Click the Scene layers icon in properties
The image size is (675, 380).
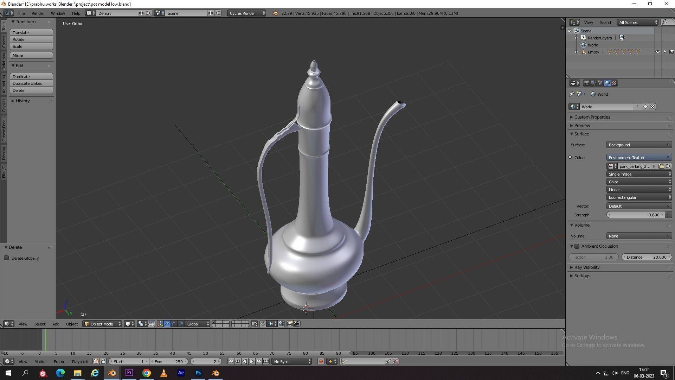[593, 83]
